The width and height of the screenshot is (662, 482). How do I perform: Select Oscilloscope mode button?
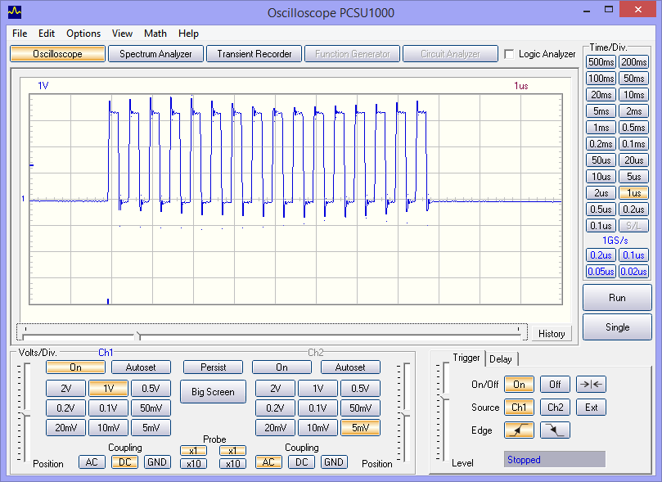57,54
